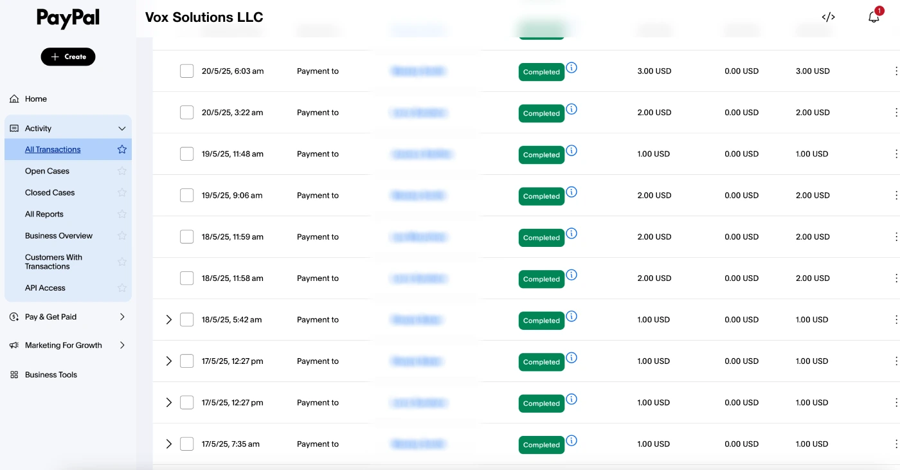Click the Activity panel icon
This screenshot has width=900, height=470.
tap(14, 128)
